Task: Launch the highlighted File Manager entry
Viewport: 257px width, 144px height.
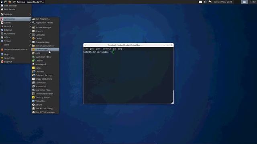Action: [45, 50]
